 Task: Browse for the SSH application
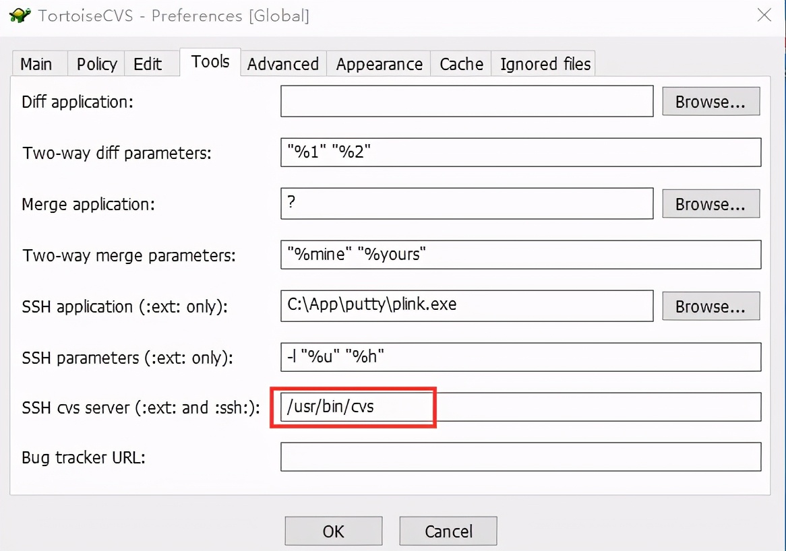[x=711, y=306]
